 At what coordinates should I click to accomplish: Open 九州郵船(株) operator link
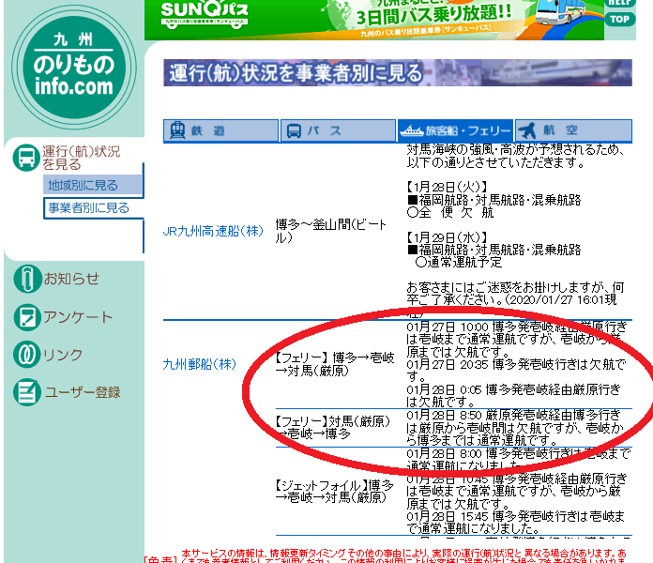pos(199,364)
